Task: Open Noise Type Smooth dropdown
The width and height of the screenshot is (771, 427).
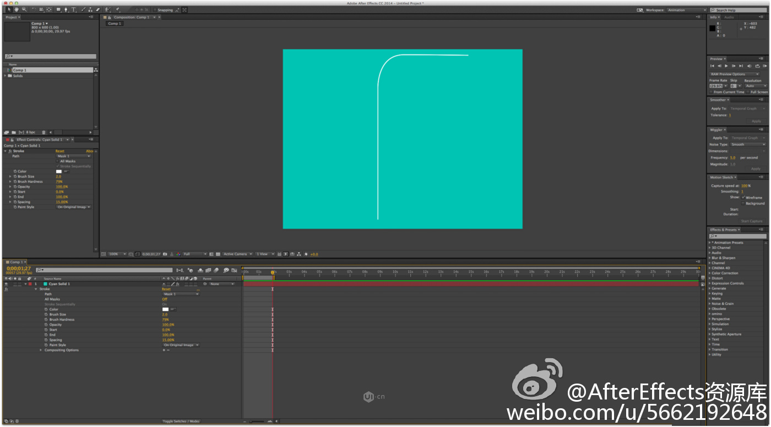Action: pos(748,144)
